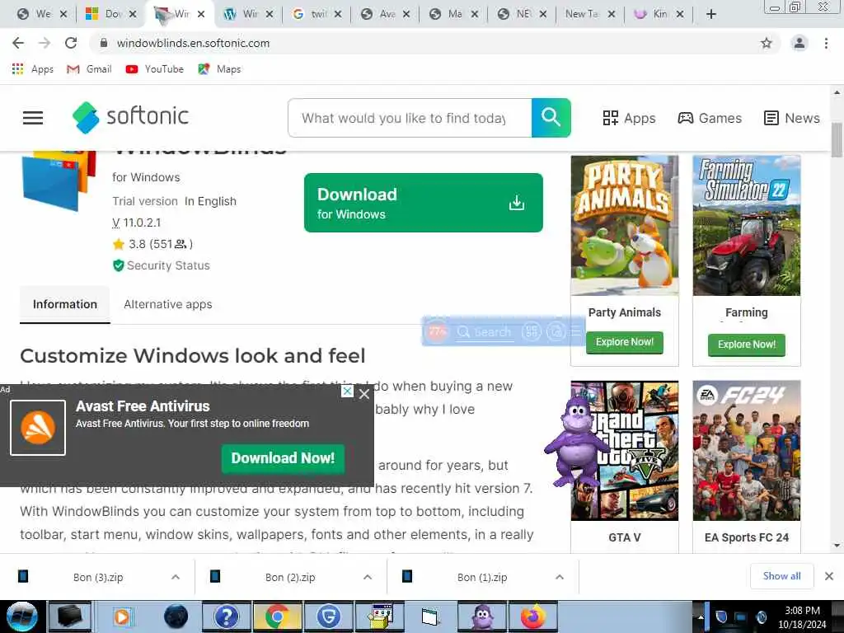
Task: Open the purple BonziBuddy taskbar icon
Action: click(x=481, y=617)
